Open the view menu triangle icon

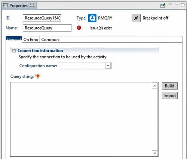[x=170, y=4]
